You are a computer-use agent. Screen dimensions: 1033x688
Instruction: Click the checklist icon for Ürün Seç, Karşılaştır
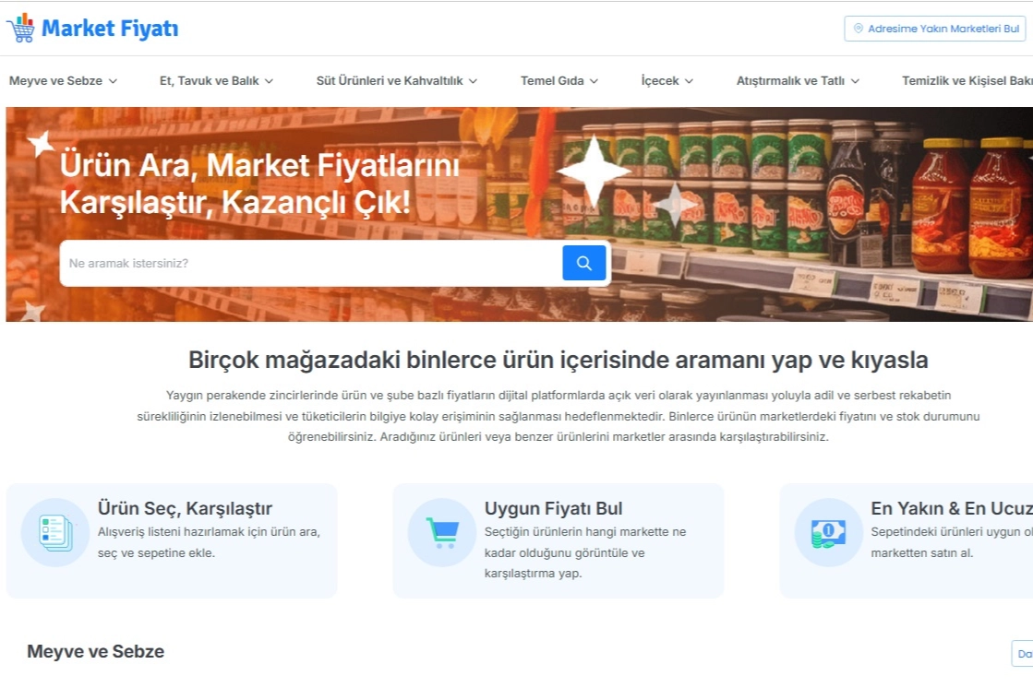(x=55, y=532)
